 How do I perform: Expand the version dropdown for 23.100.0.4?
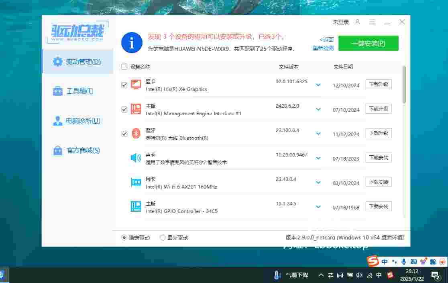318,134
